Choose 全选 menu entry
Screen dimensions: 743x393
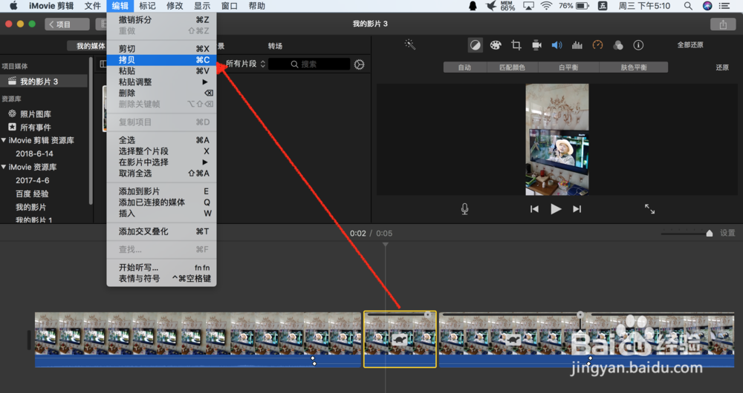tap(161, 140)
